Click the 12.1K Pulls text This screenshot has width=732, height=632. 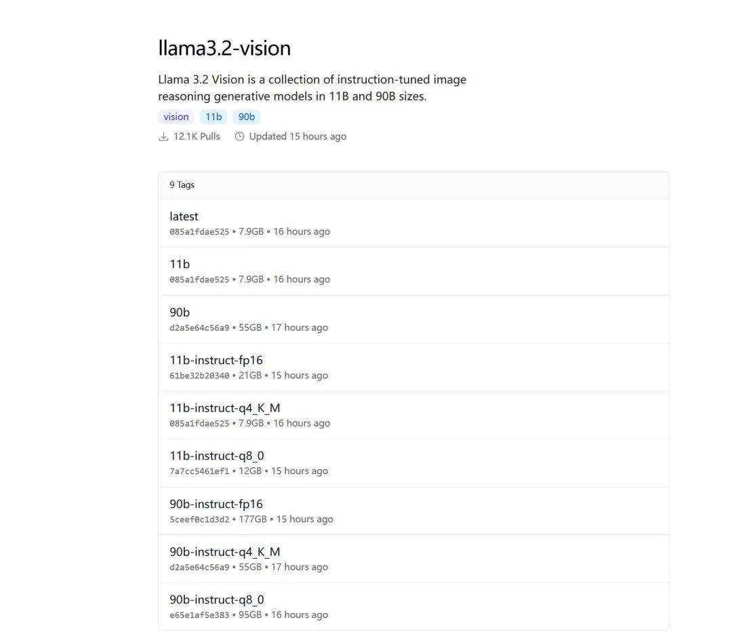point(197,136)
